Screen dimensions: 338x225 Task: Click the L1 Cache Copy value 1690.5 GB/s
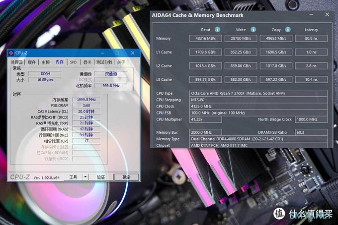click(x=276, y=52)
